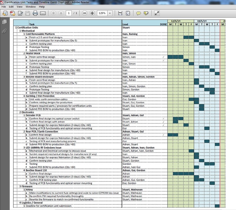The height and width of the screenshot is (210, 236).
Task: Open the Page Thumbnails side panel
Action: (x=4, y=22)
